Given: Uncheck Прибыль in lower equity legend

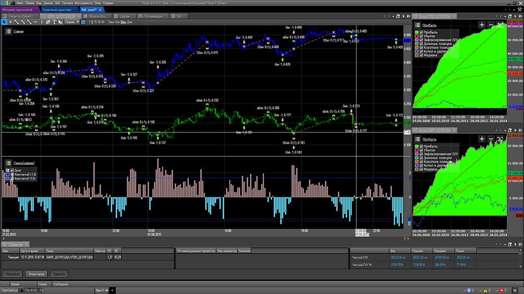Looking at the screenshot, I should click(421, 146).
